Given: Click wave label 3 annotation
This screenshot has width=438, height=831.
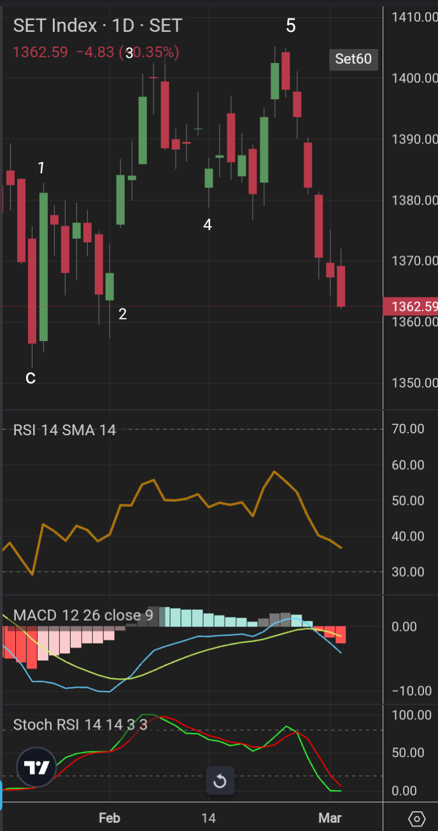Looking at the screenshot, I should 129,54.
